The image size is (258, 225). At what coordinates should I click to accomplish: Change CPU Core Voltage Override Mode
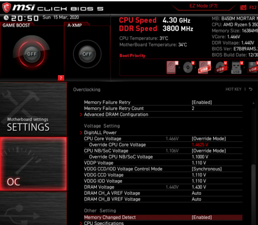coord(209,139)
